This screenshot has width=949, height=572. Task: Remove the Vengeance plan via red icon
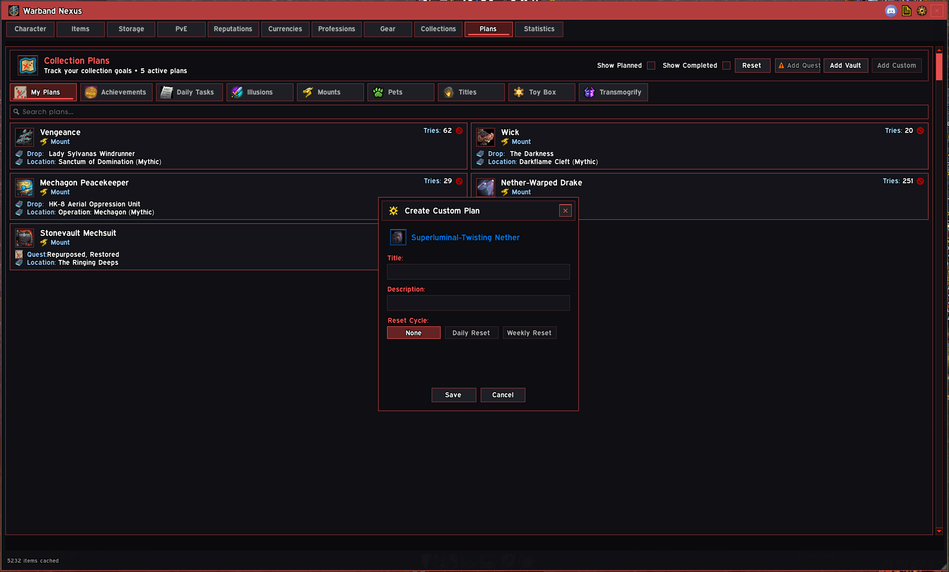coord(459,131)
